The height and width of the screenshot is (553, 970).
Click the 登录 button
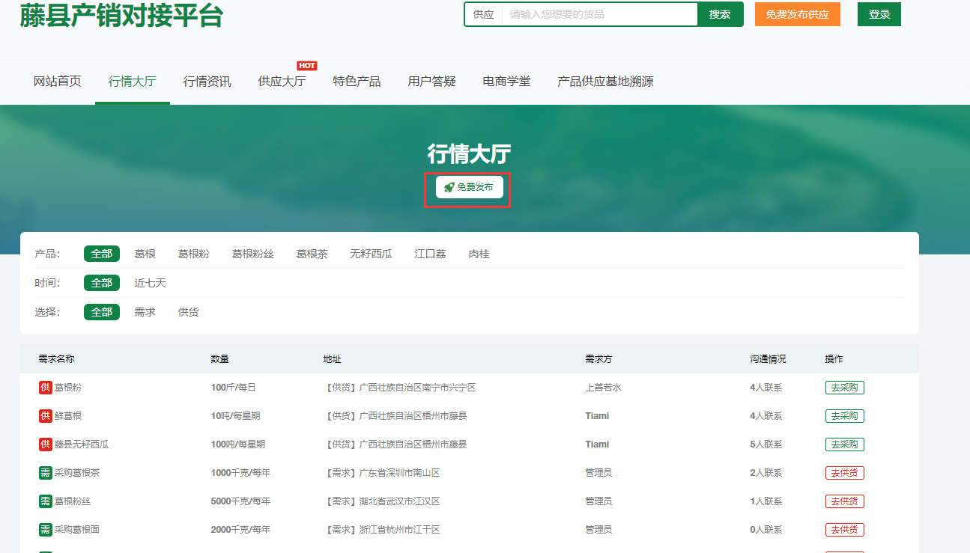coord(879,14)
